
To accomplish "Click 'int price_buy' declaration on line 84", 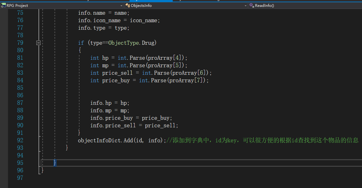I will tap(110, 80).
